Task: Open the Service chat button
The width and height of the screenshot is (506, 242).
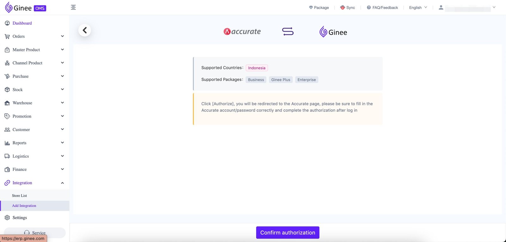Action: [x=35, y=233]
